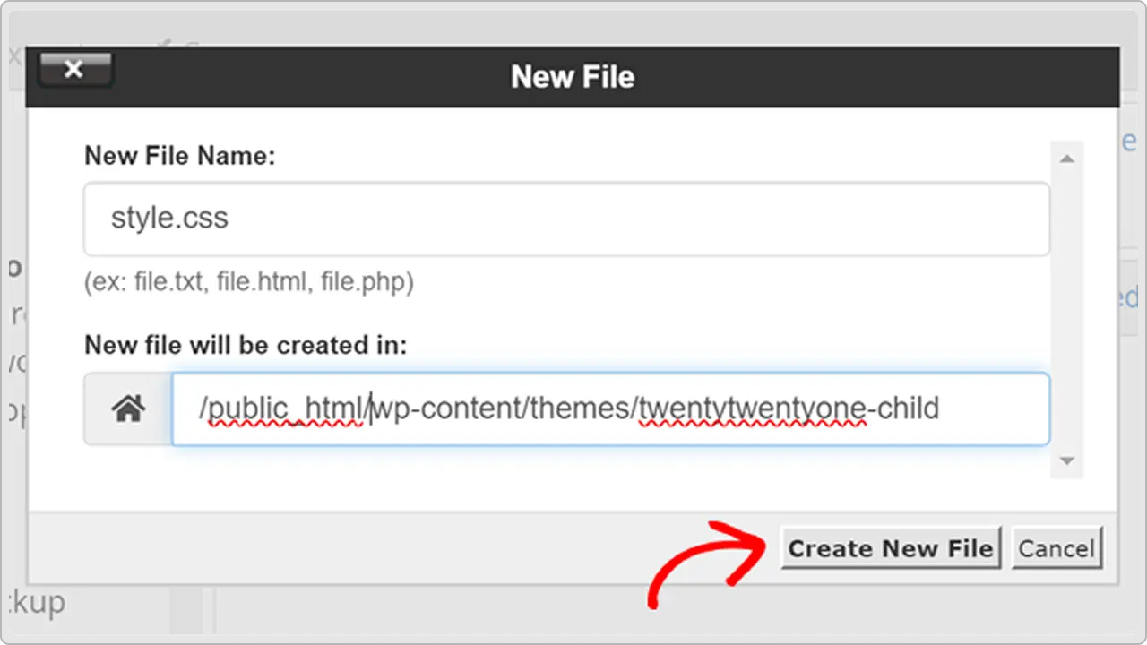
Task: Cancel the new file creation
Action: 1056,548
